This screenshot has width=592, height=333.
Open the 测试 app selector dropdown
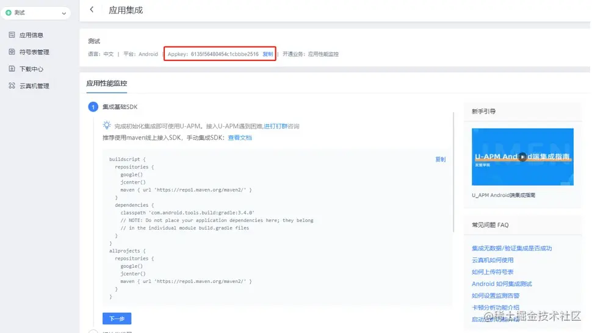coord(36,13)
